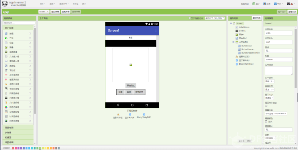Open the Screen1 screen selector dropdown
This screenshot has width=298, height=150.
pyautogui.click(x=44, y=12)
